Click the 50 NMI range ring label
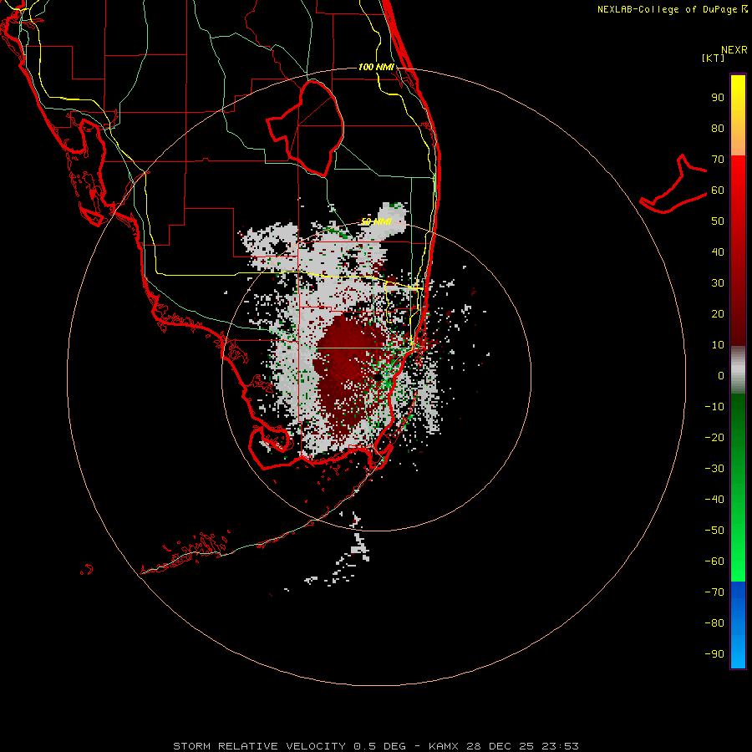This screenshot has height=752, width=752. click(x=376, y=221)
